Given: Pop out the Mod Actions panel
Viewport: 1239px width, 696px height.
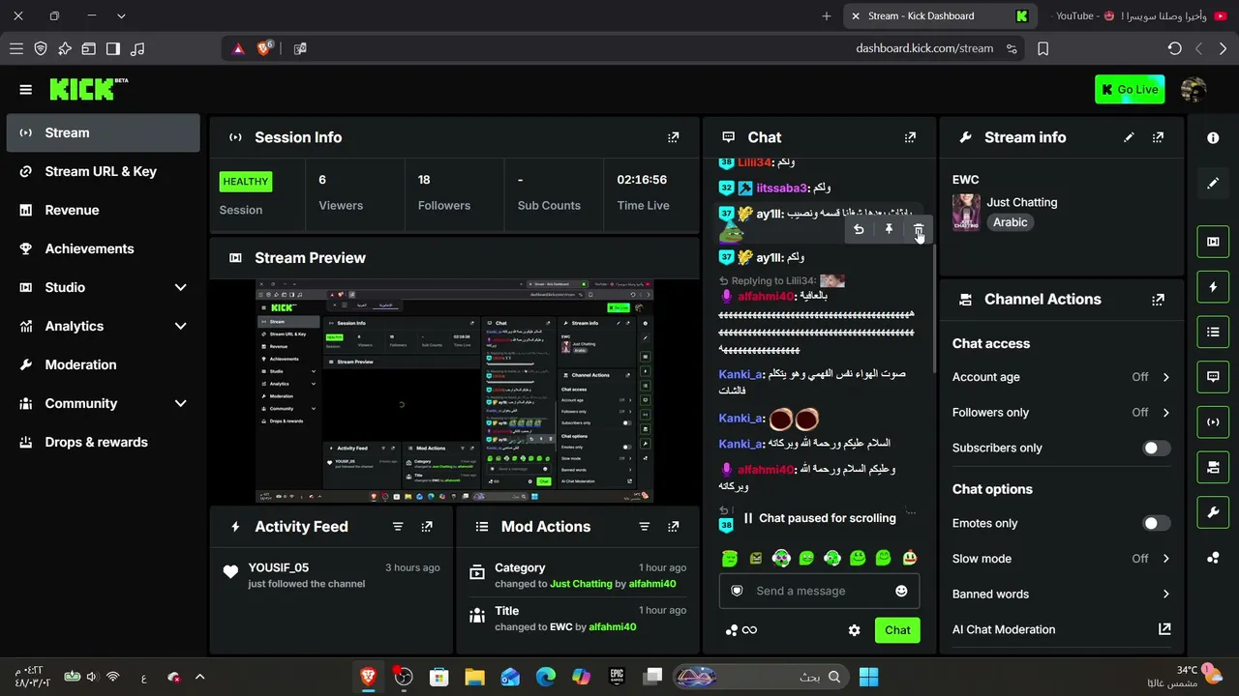Looking at the screenshot, I should (674, 527).
